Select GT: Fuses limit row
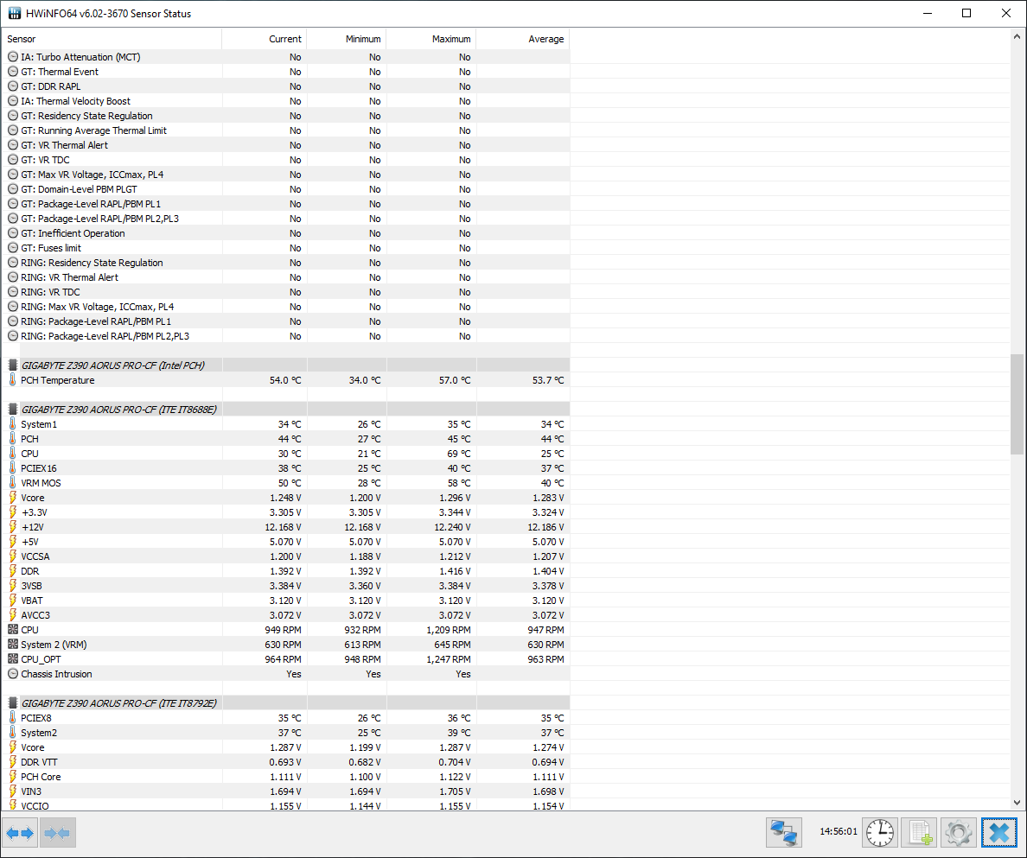1027x858 pixels. (x=285, y=248)
